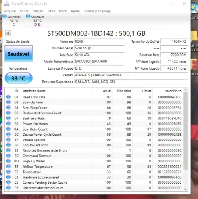198x199 pixels.
Task: Open the Função menu
Action: pyautogui.click(x=38, y=11)
